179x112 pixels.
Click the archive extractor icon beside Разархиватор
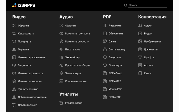[x=61, y=103]
